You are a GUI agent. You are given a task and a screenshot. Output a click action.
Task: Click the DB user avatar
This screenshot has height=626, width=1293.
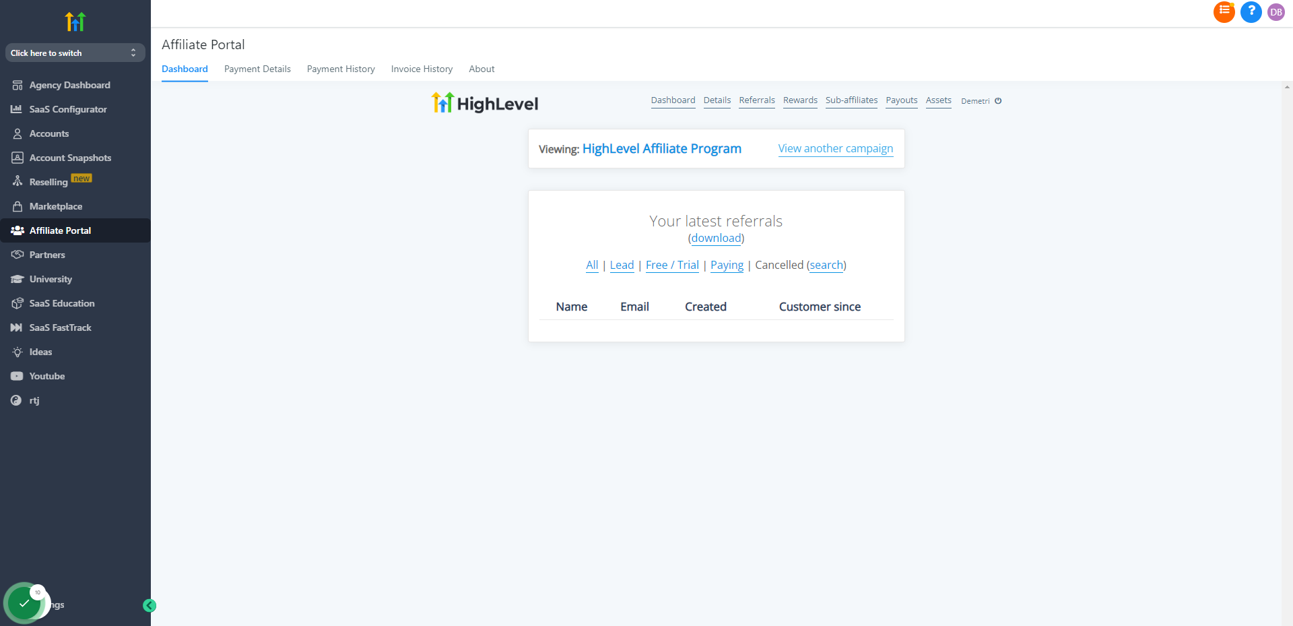tap(1276, 12)
